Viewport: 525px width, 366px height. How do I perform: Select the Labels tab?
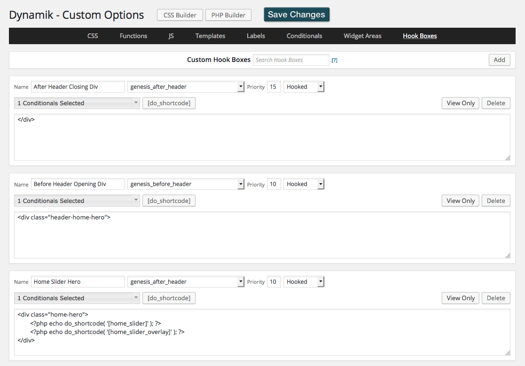(x=256, y=36)
